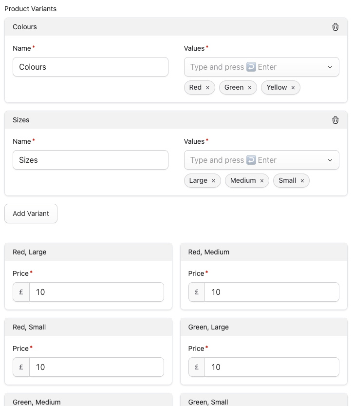
Task: Edit the Green, Large price field
Action: pyautogui.click(x=272, y=367)
